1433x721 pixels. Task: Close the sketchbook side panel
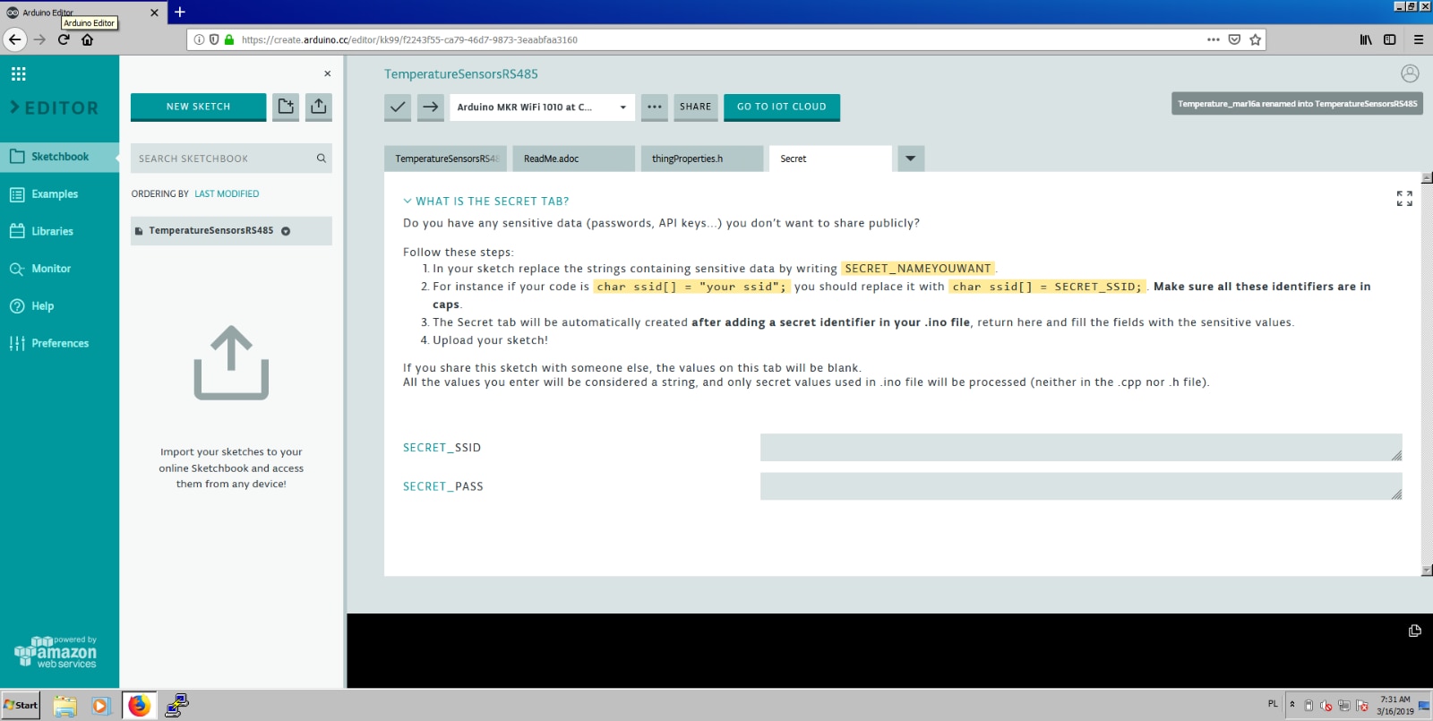328,73
